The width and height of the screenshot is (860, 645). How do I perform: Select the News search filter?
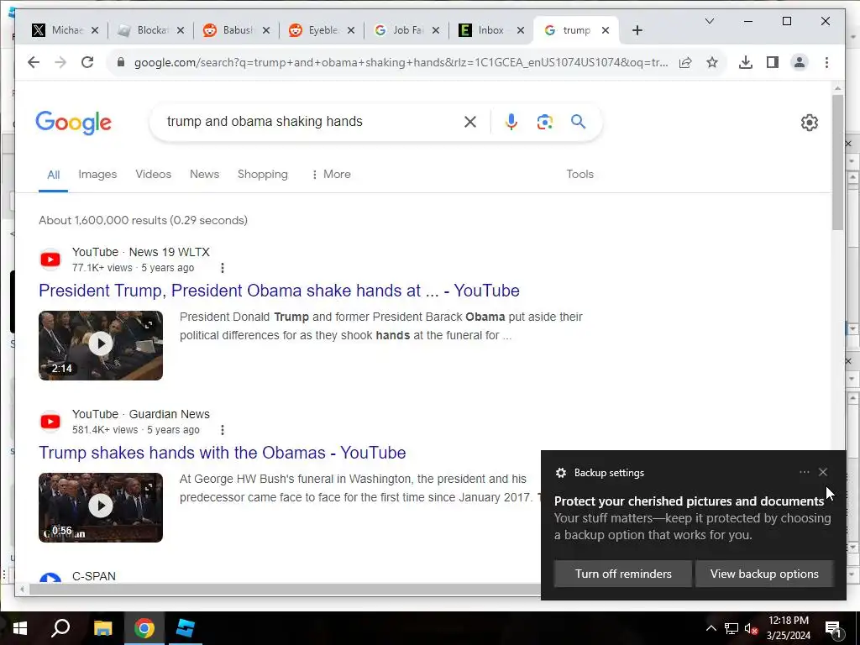pyautogui.click(x=204, y=175)
